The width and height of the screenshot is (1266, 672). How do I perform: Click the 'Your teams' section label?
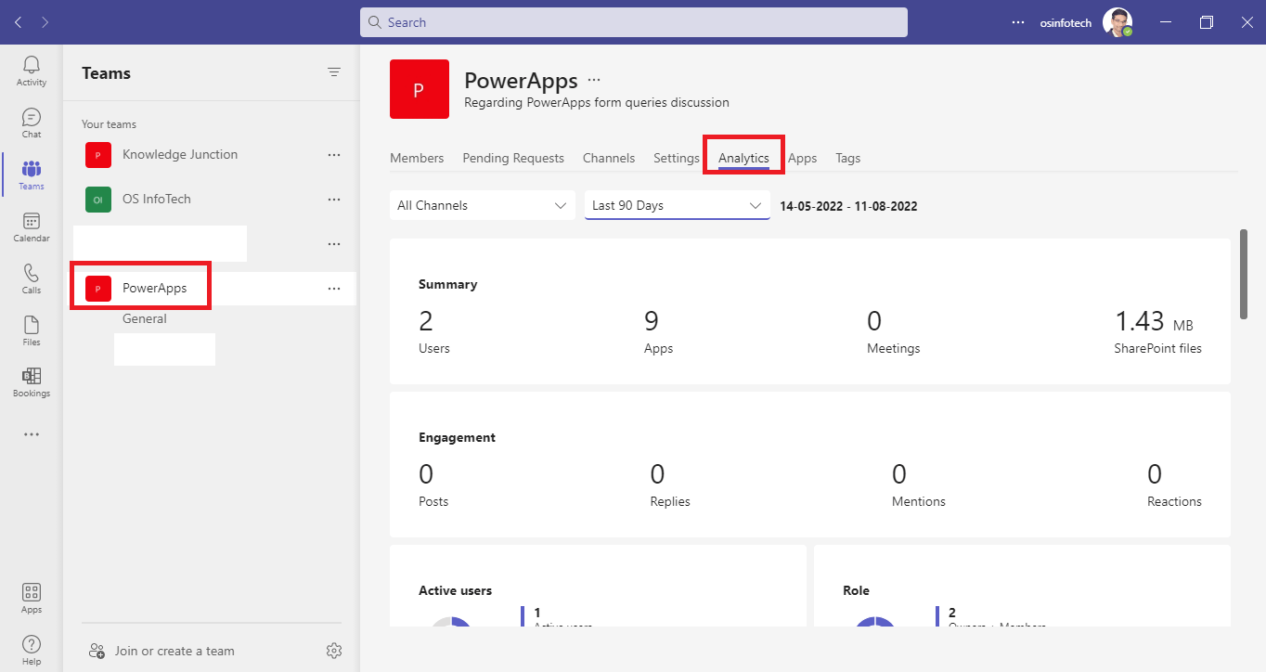[x=110, y=124]
